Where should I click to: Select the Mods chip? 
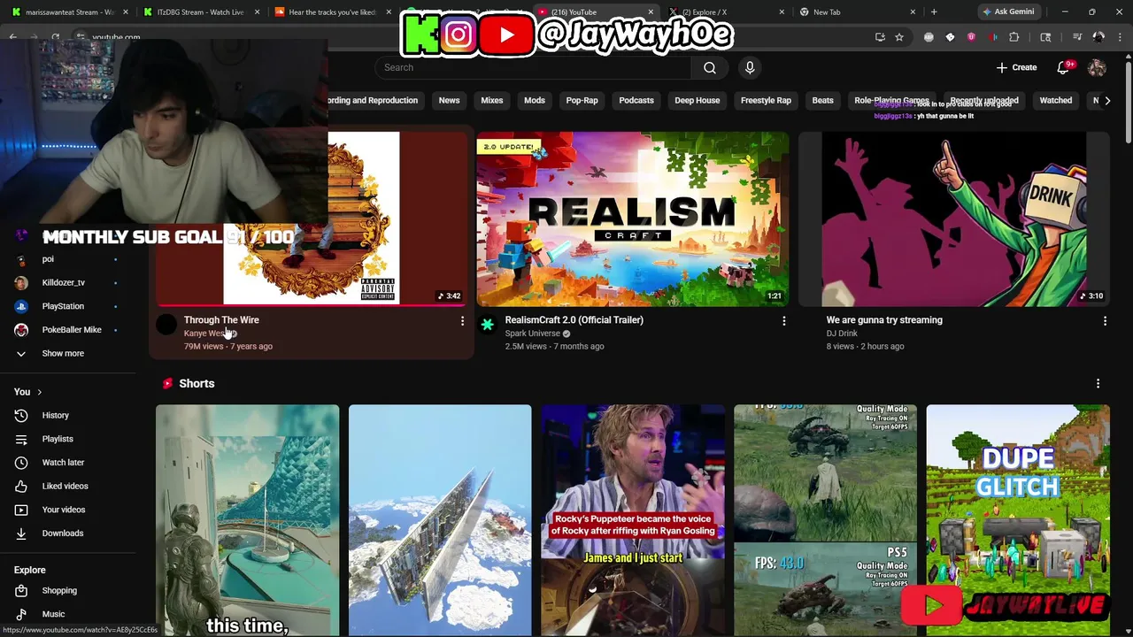click(x=535, y=101)
